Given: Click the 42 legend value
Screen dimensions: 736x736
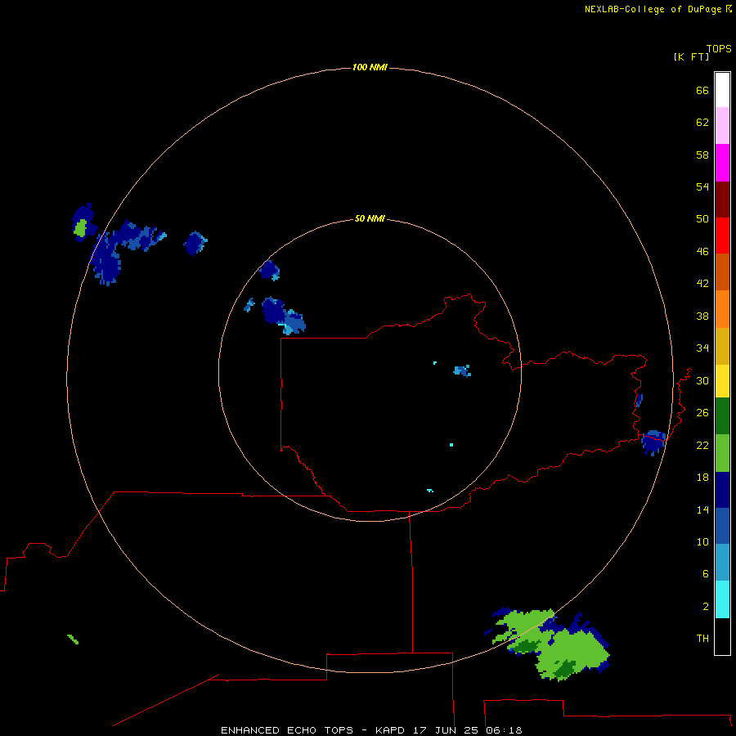Looking at the screenshot, I should 702,284.
